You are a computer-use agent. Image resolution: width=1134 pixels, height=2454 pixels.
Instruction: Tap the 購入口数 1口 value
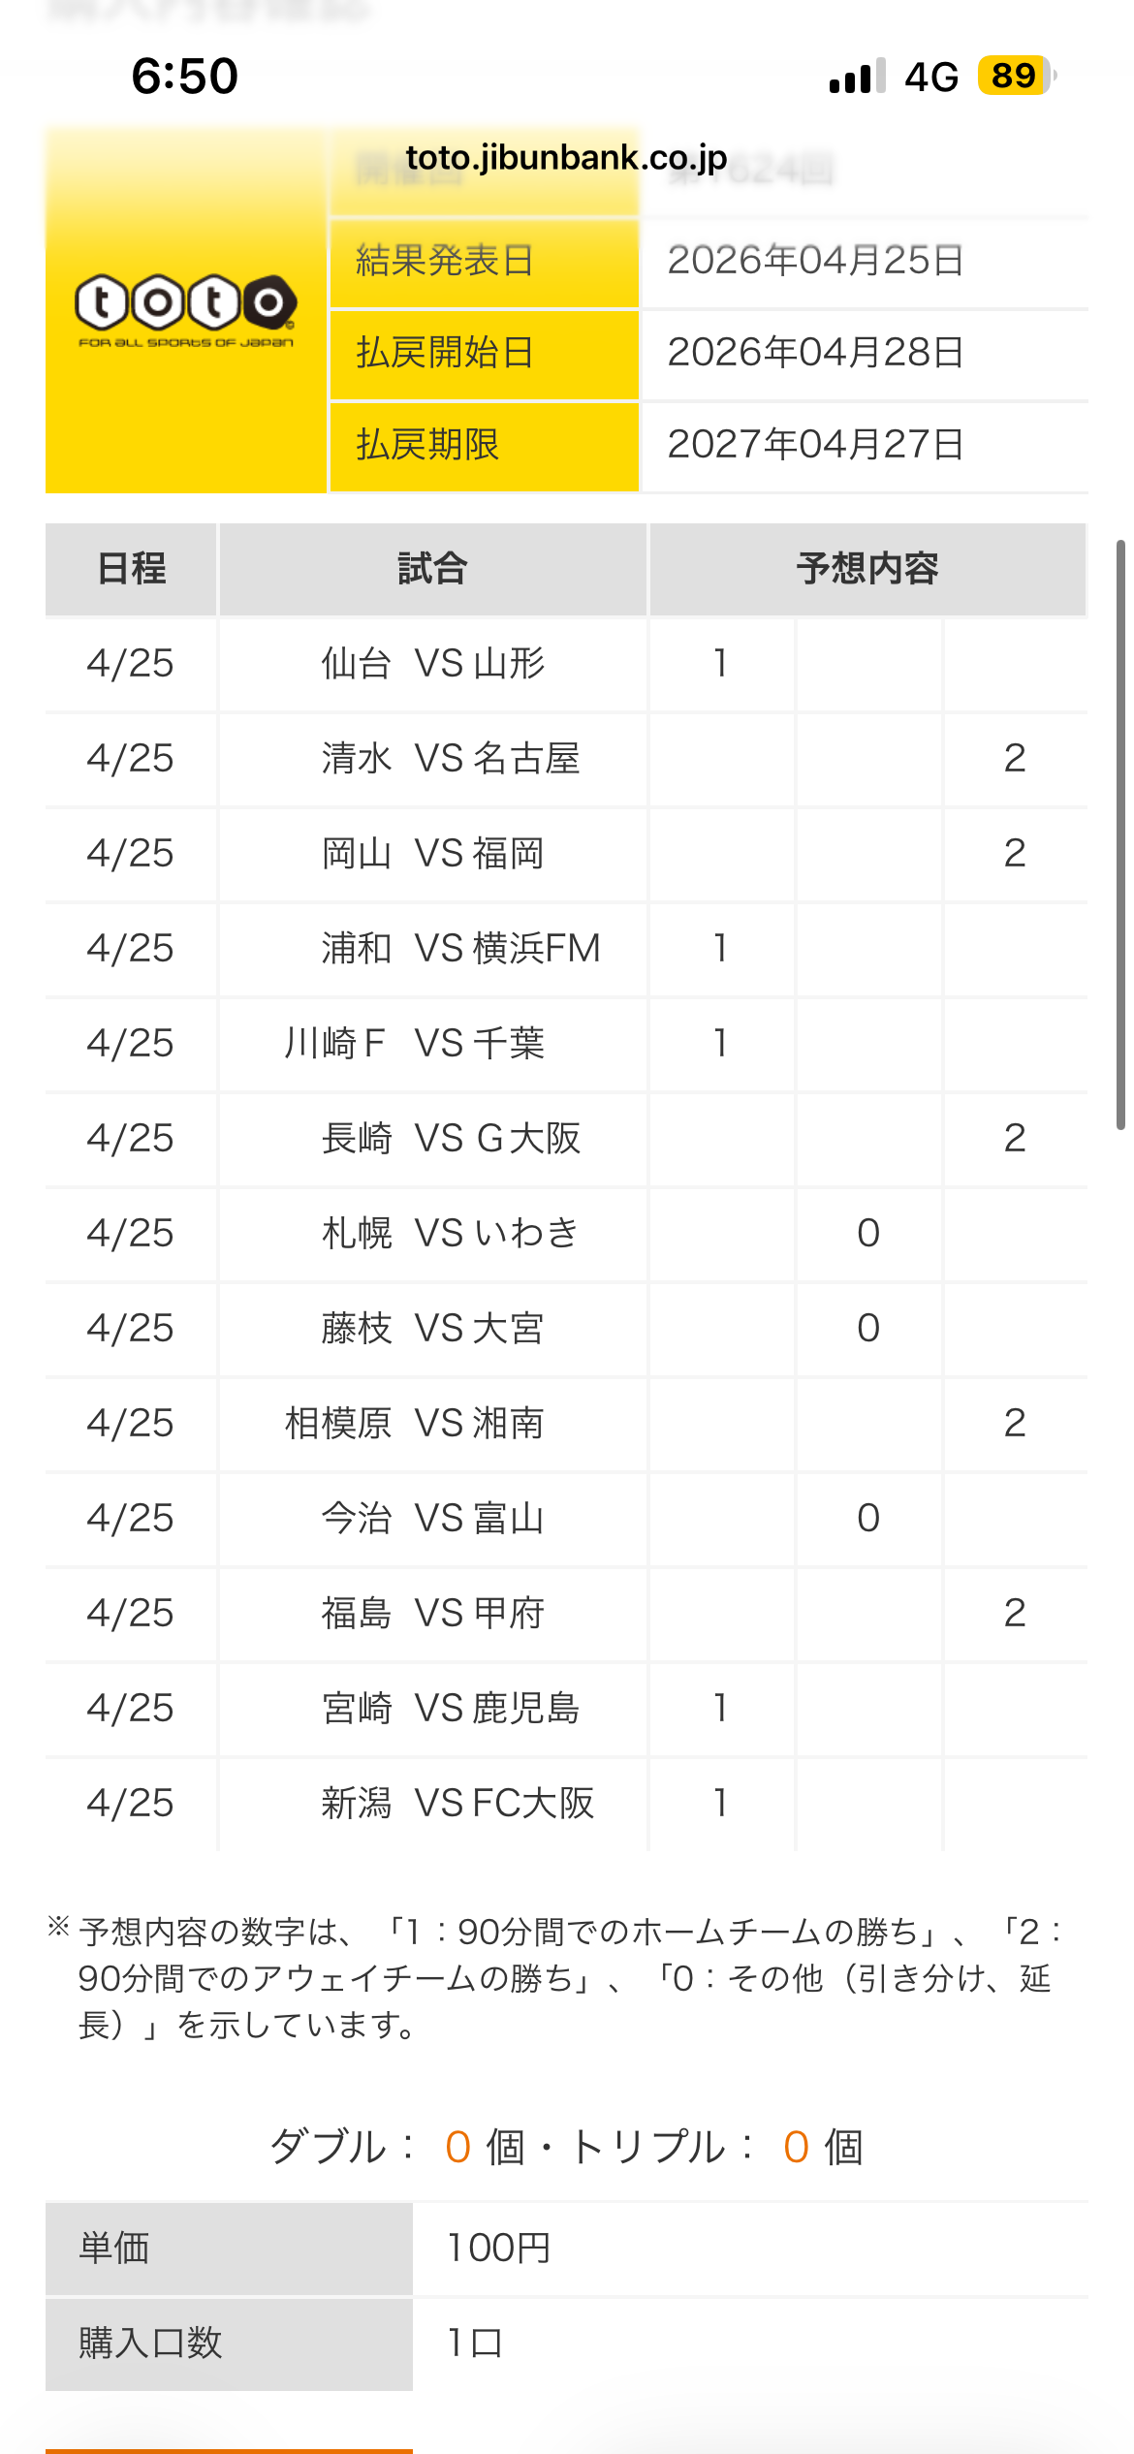[474, 2344]
